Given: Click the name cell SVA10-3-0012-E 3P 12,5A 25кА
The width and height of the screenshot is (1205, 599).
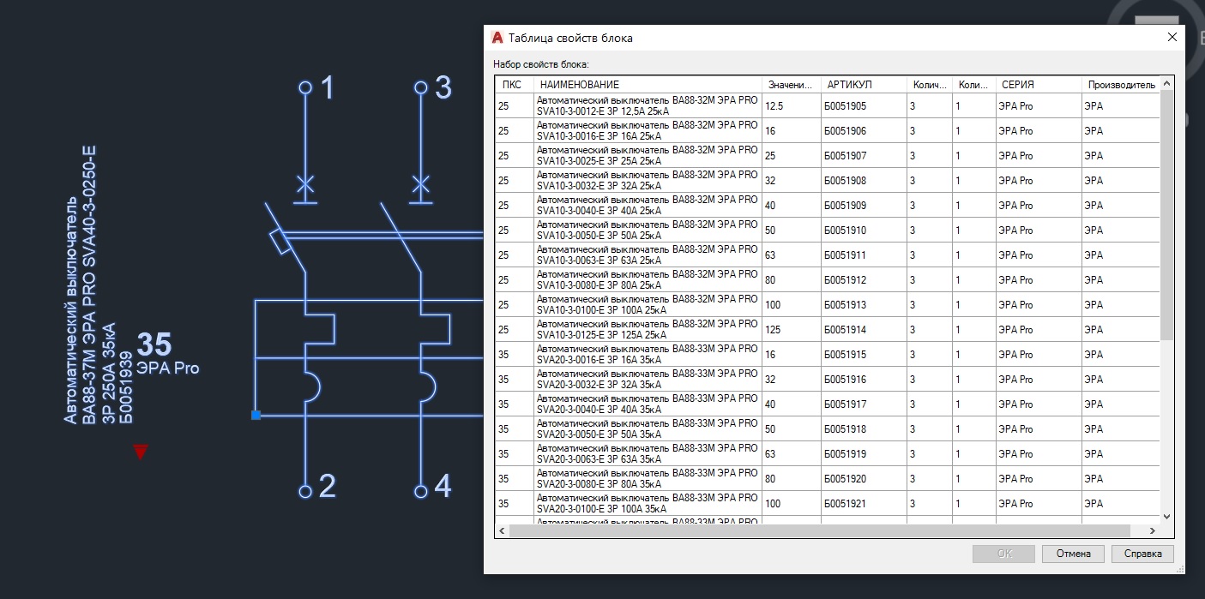Looking at the screenshot, I should pyautogui.click(x=648, y=106).
